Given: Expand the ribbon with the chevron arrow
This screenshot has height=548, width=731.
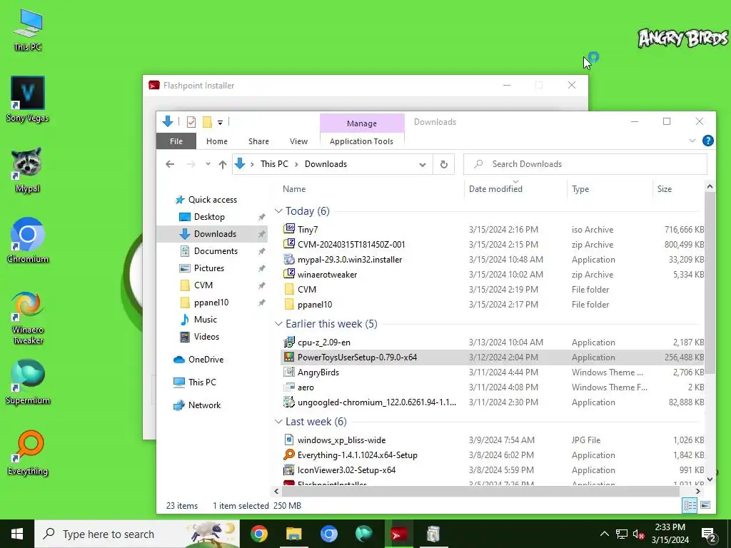Looking at the screenshot, I should click(x=692, y=141).
